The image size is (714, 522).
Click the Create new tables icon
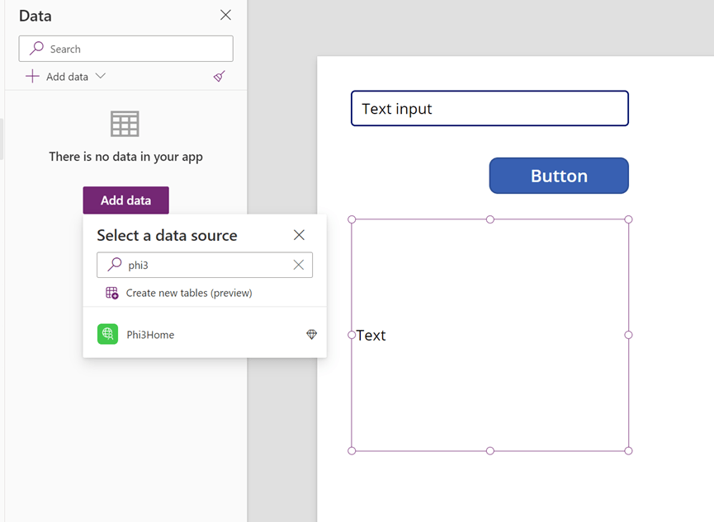pos(111,293)
